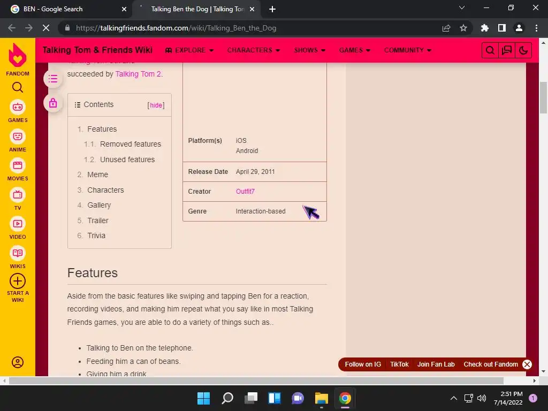
Task: Expand the Characters dropdown menu
Action: (254, 50)
